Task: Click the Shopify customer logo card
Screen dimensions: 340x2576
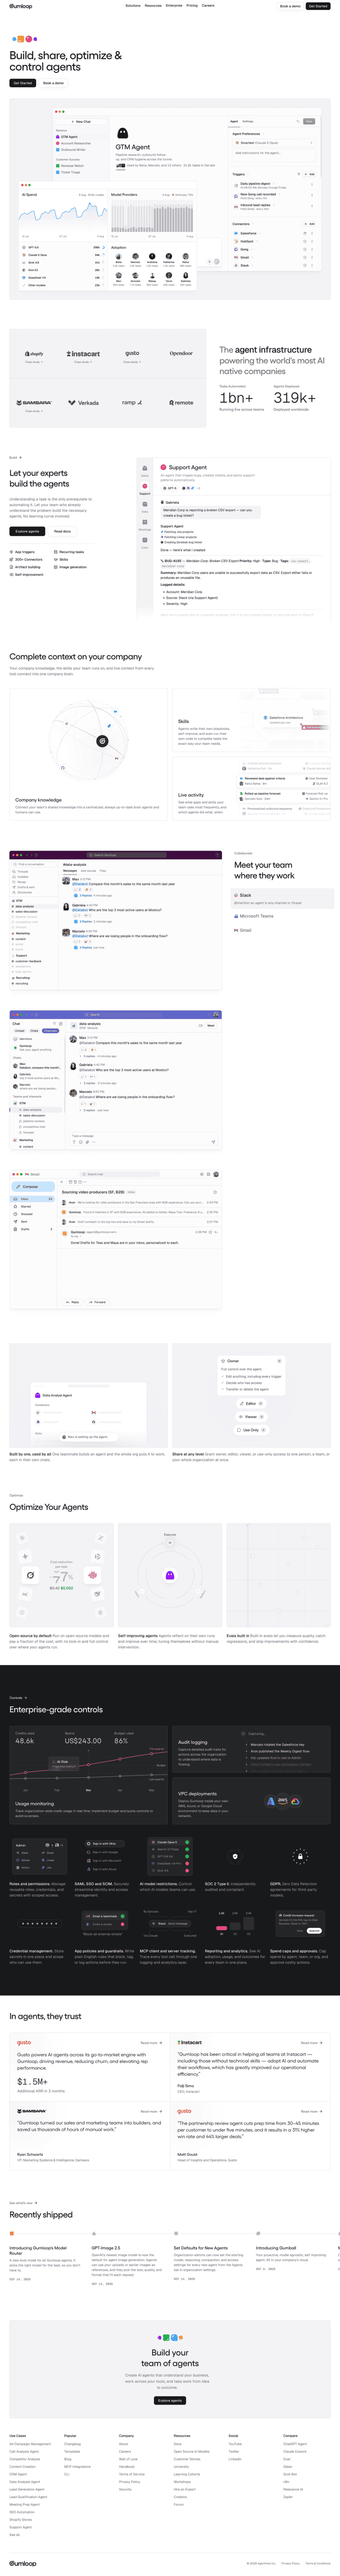Action: point(34,355)
